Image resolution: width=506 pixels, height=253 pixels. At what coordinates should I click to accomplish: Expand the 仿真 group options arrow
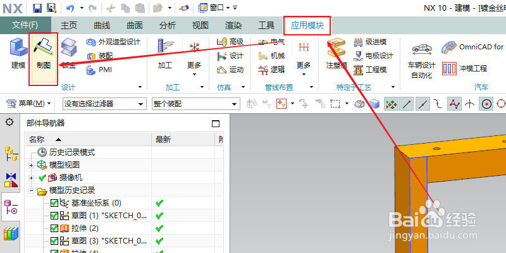[243, 87]
